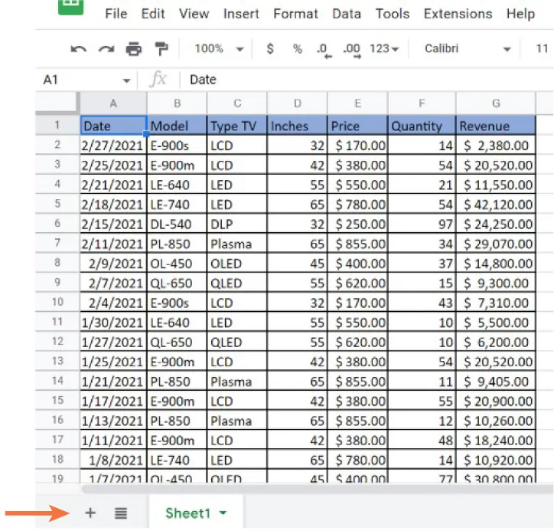Open the Name box A1 dropdown
This screenshot has width=554, height=531.
[126, 80]
